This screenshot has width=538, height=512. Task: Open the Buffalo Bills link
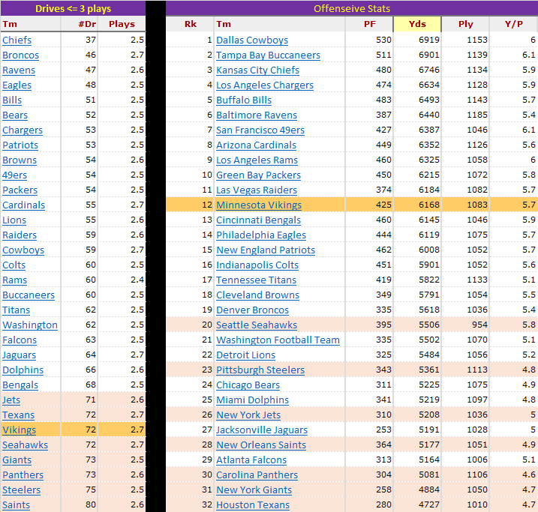click(x=244, y=100)
